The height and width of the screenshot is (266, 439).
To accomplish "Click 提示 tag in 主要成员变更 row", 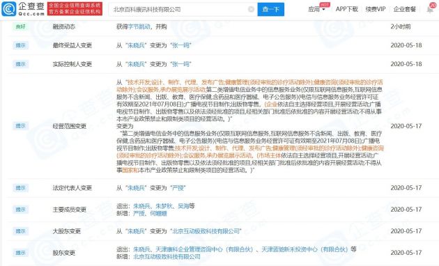I will (x=20, y=210).
